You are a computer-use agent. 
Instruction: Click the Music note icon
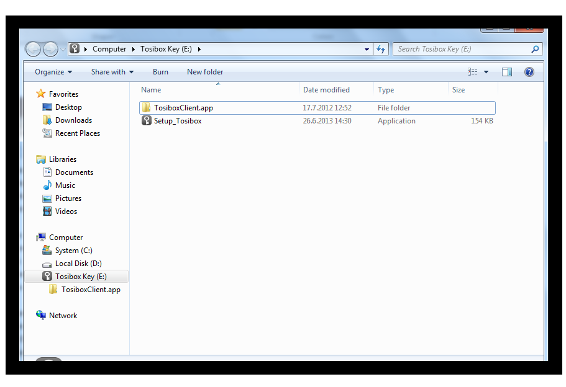pyautogui.click(x=47, y=185)
